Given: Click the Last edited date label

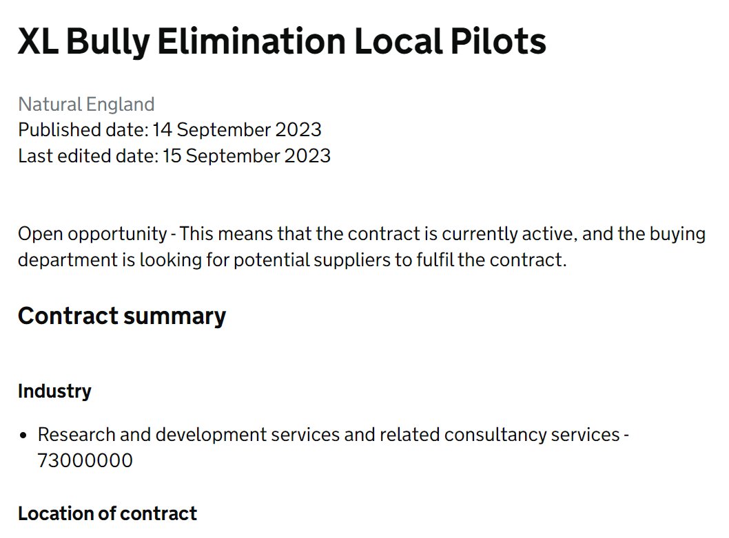Looking at the screenshot, I should coord(88,156).
